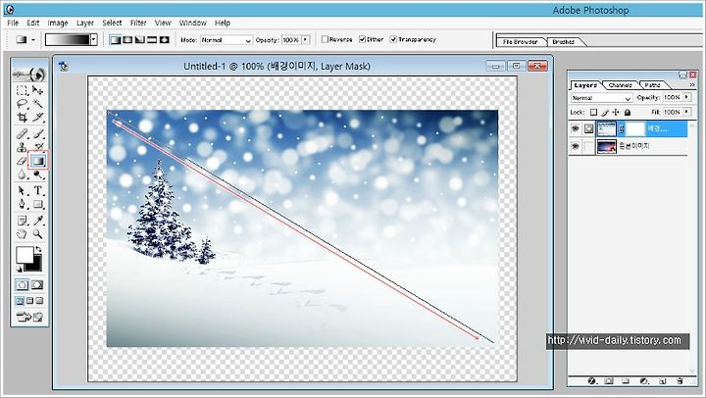Open the File Browser tab
The image size is (706, 398).
point(520,42)
